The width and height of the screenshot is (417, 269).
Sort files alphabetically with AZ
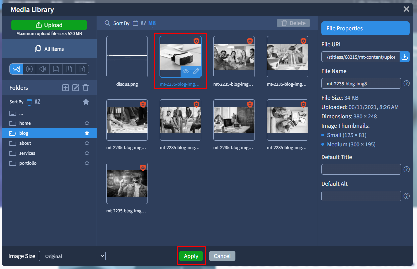pyautogui.click(x=143, y=23)
